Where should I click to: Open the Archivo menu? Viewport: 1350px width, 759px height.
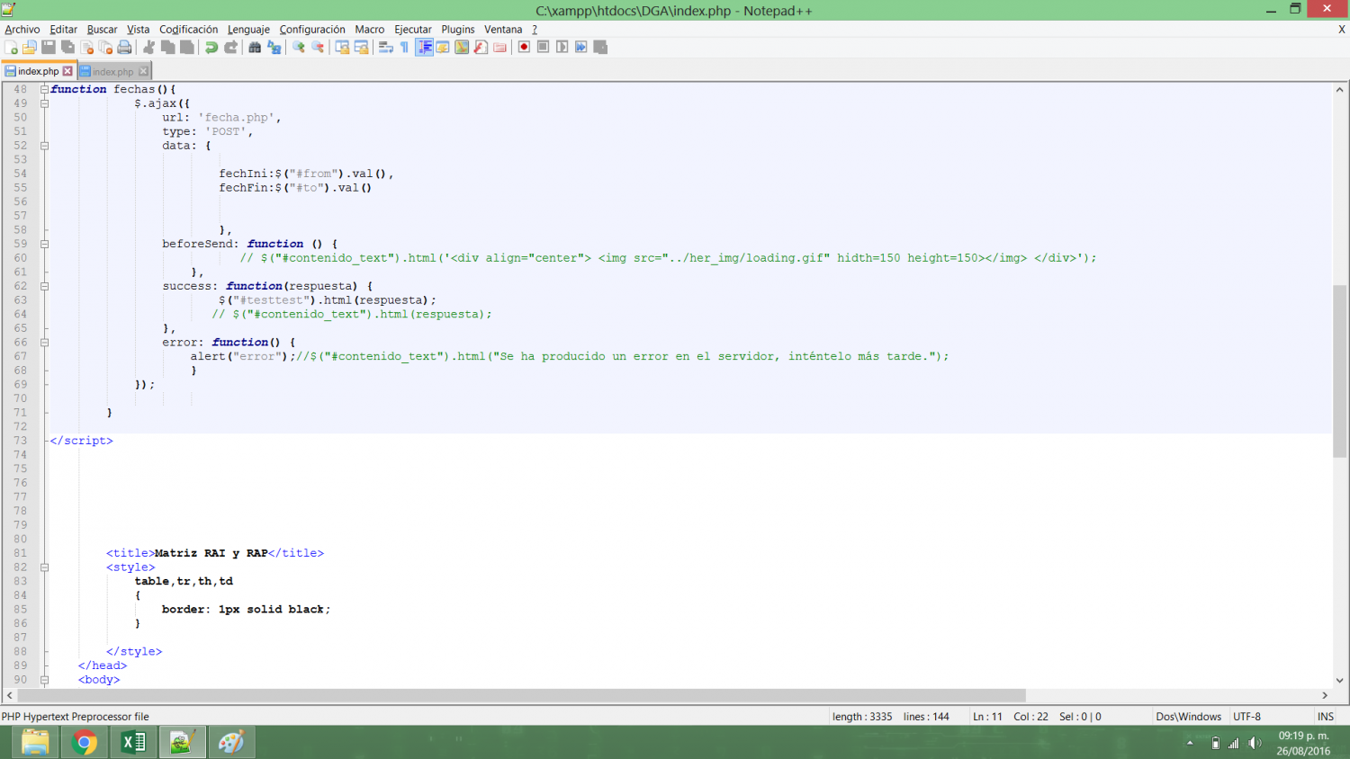pyautogui.click(x=22, y=30)
